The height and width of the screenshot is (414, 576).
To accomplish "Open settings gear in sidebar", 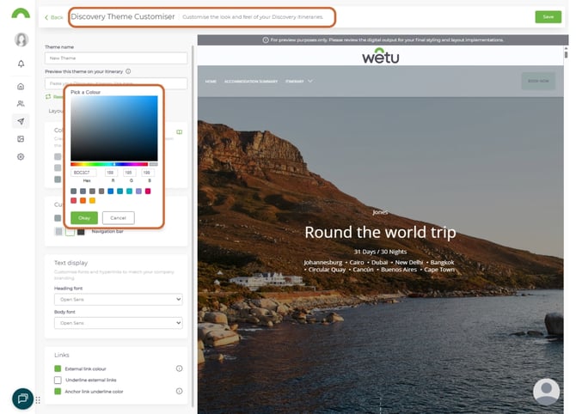I will click(x=21, y=156).
